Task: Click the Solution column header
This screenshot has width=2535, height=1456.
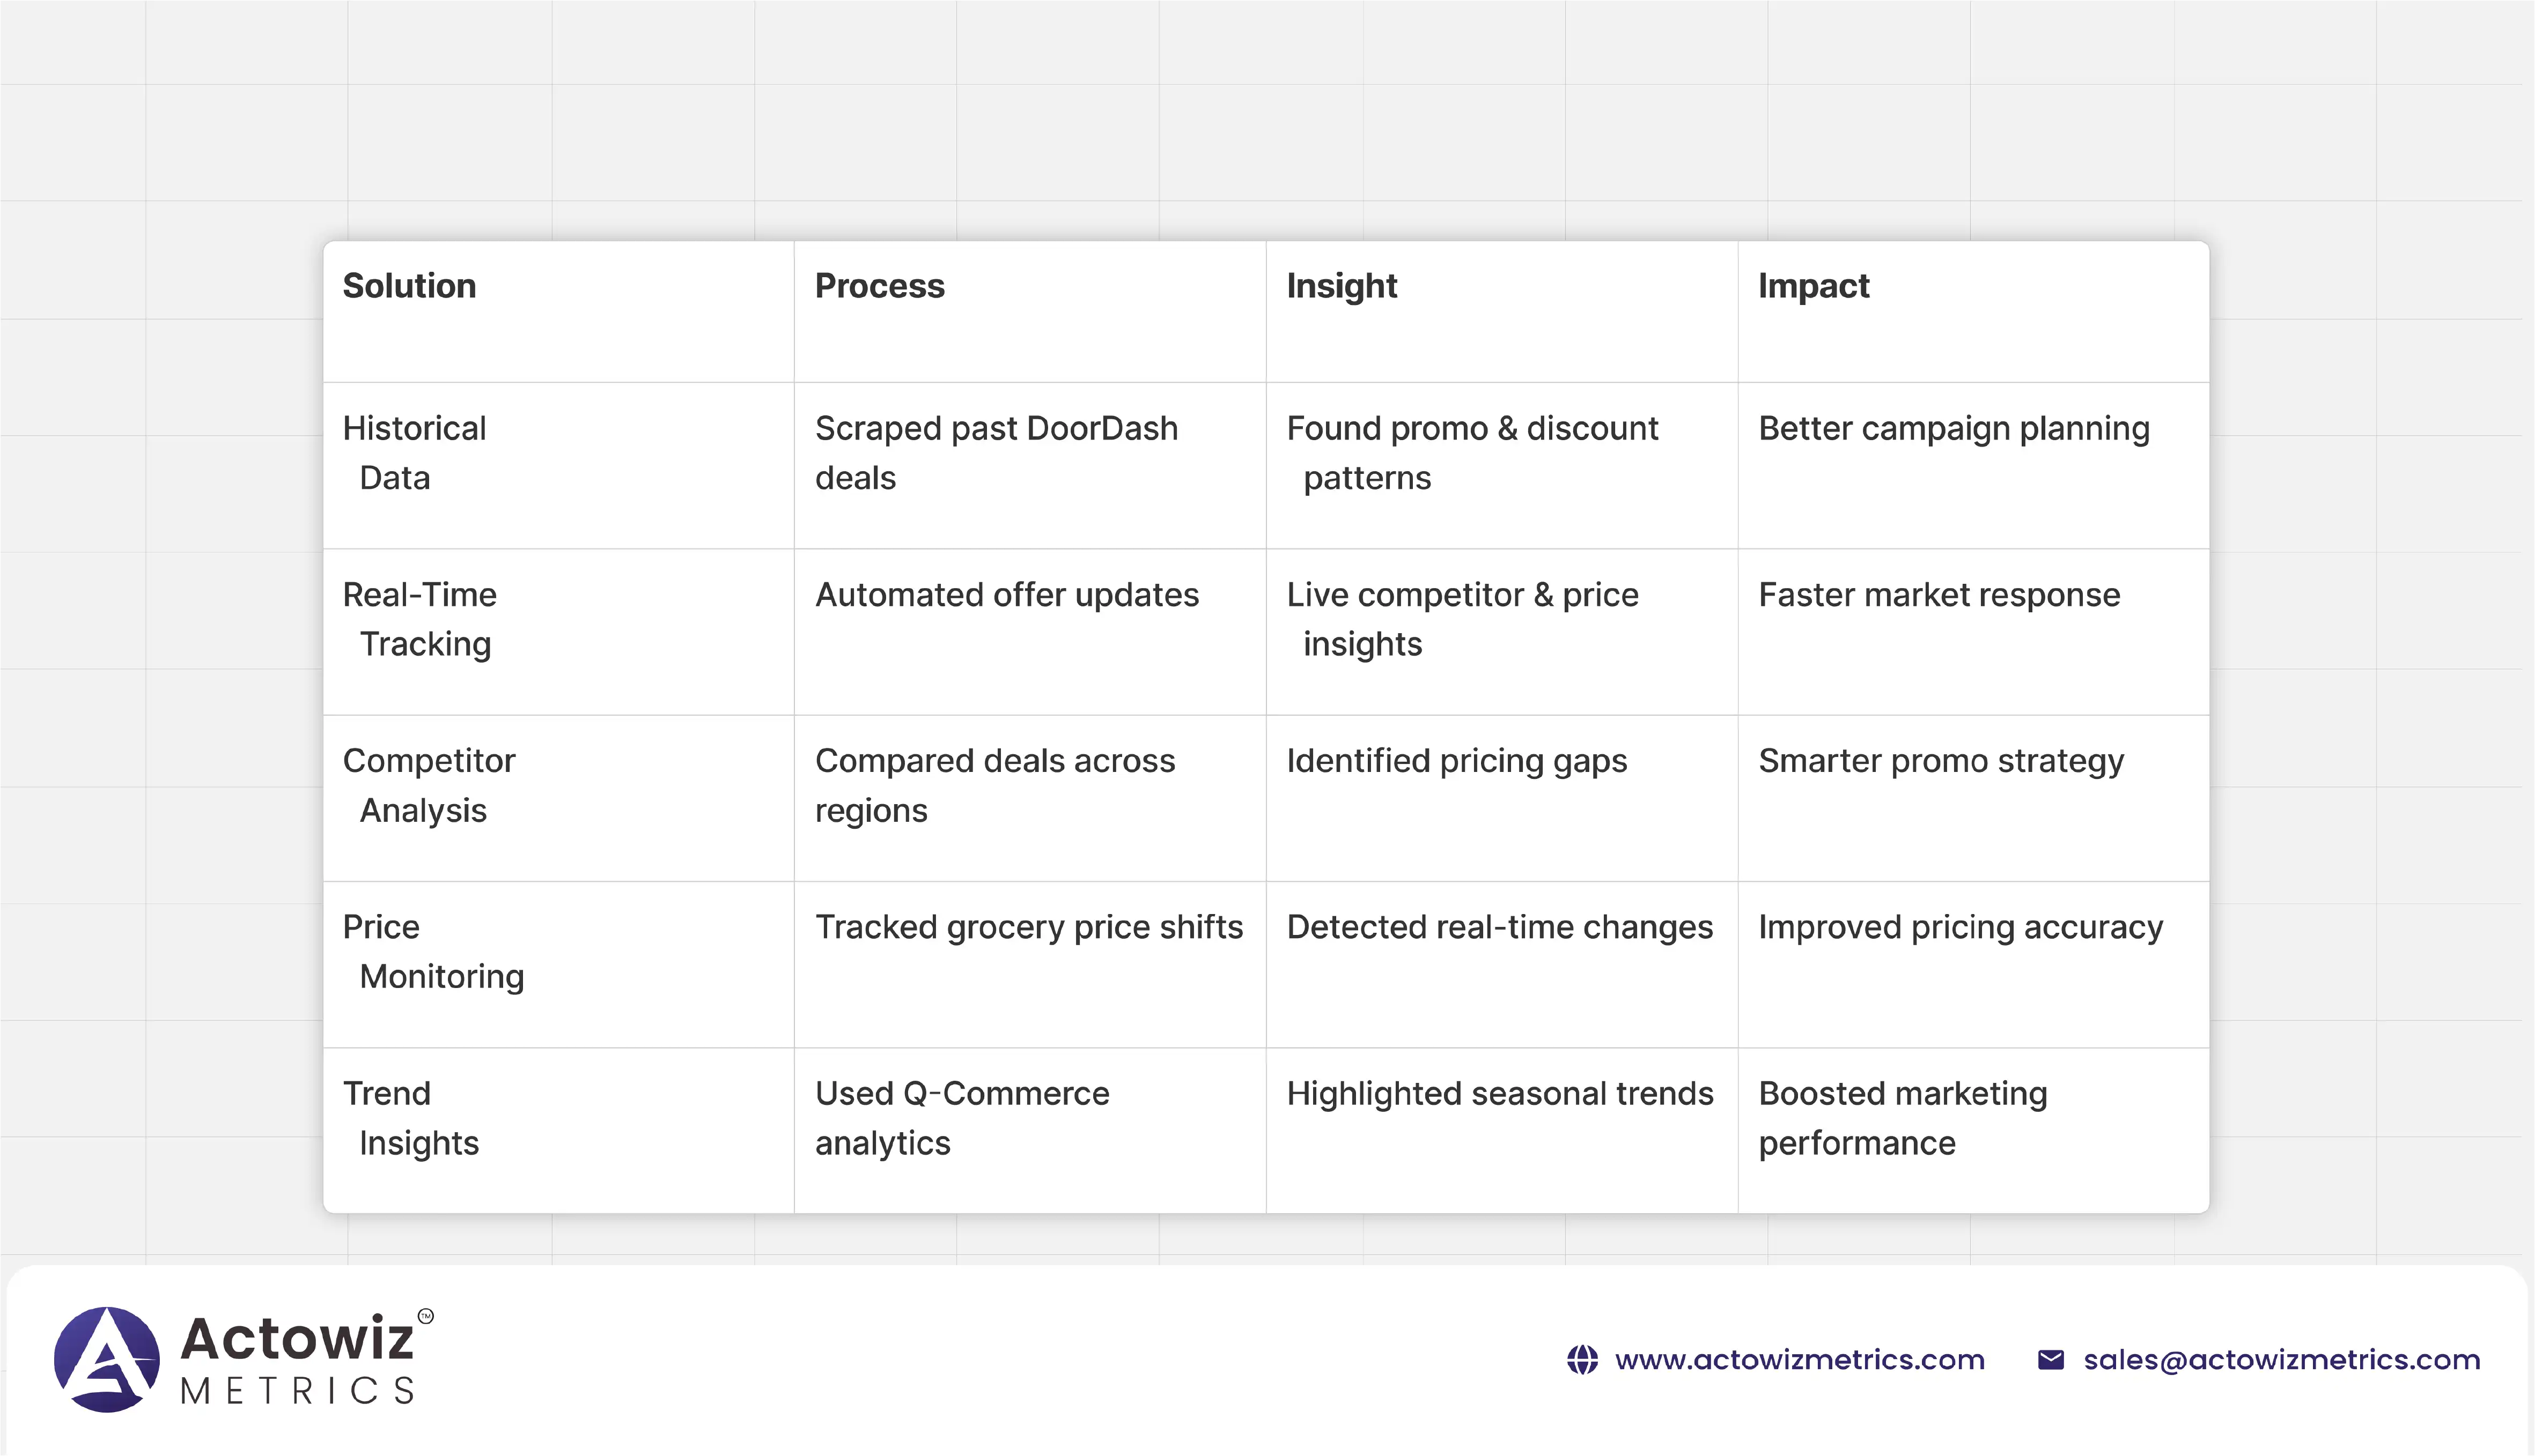Action: coord(409,286)
